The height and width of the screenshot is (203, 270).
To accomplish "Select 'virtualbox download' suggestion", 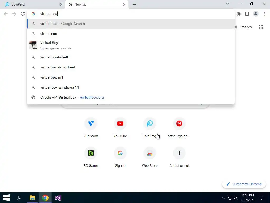I will coord(131,67).
